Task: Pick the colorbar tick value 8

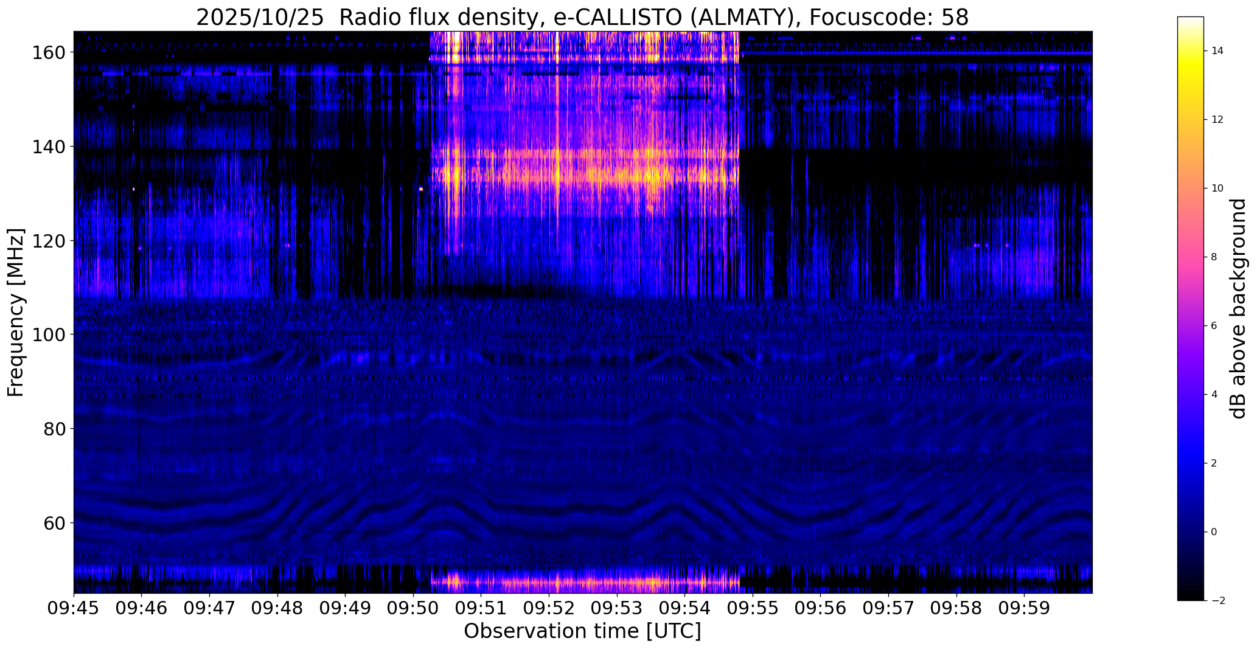Action: 1214,257
